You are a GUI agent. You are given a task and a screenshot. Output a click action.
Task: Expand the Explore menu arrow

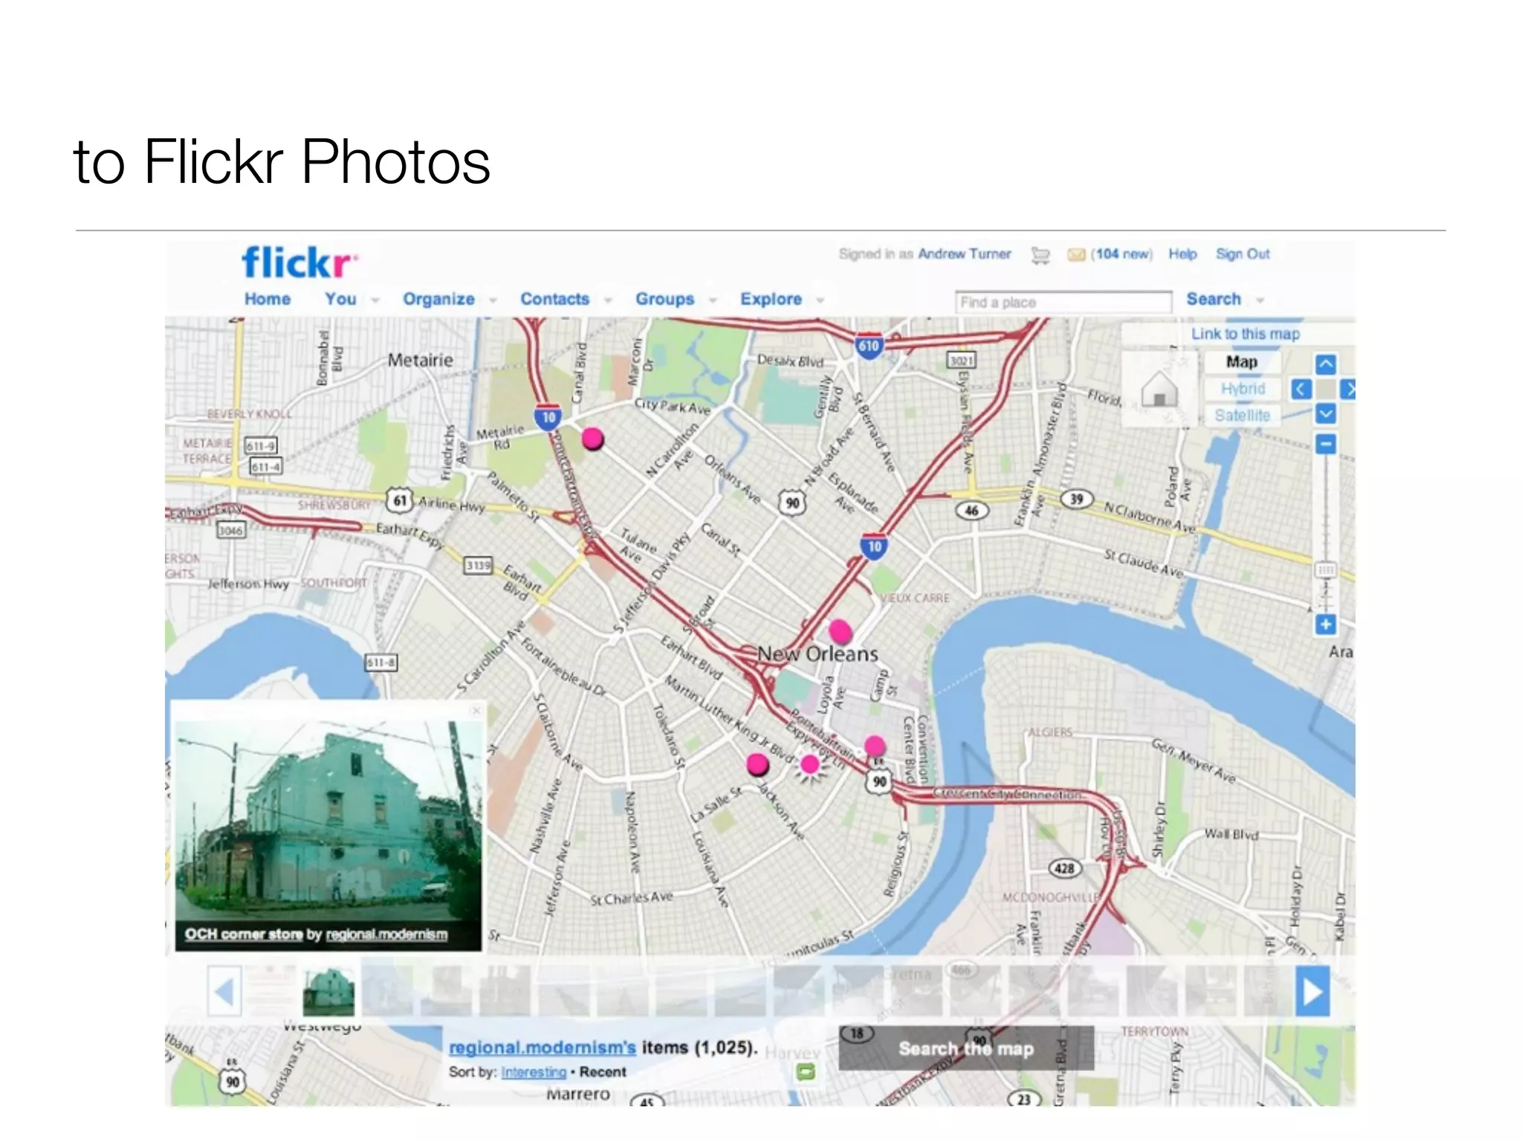(x=820, y=300)
